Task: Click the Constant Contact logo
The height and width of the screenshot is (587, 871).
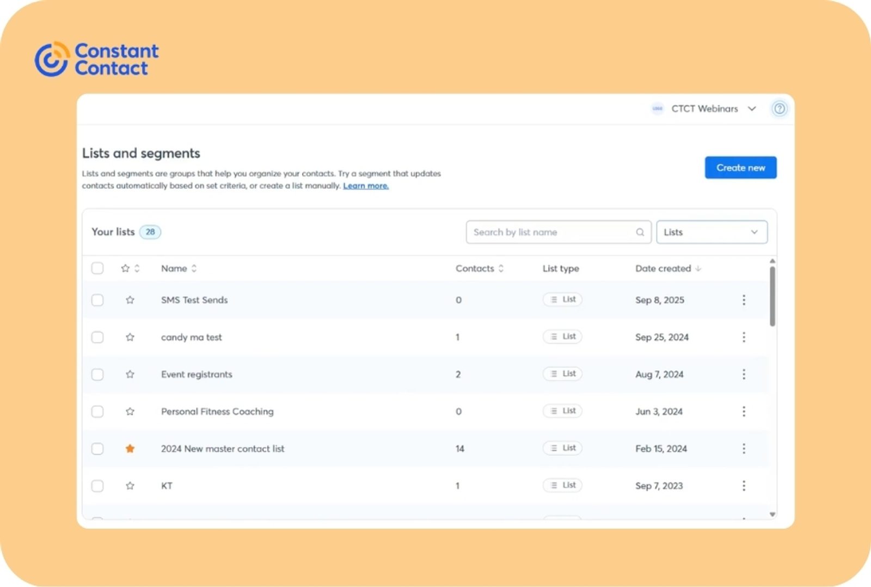Action: point(97,59)
